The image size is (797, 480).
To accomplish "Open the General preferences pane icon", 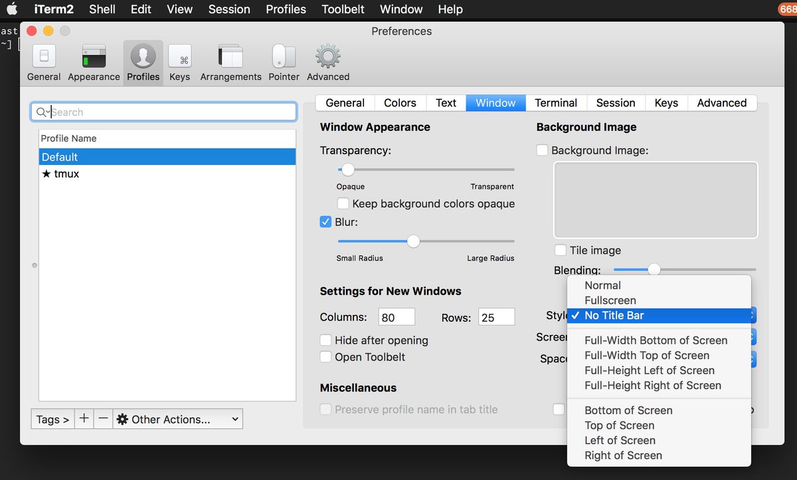I will click(44, 57).
